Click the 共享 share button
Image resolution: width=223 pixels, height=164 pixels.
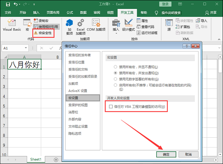[x=211, y=13]
